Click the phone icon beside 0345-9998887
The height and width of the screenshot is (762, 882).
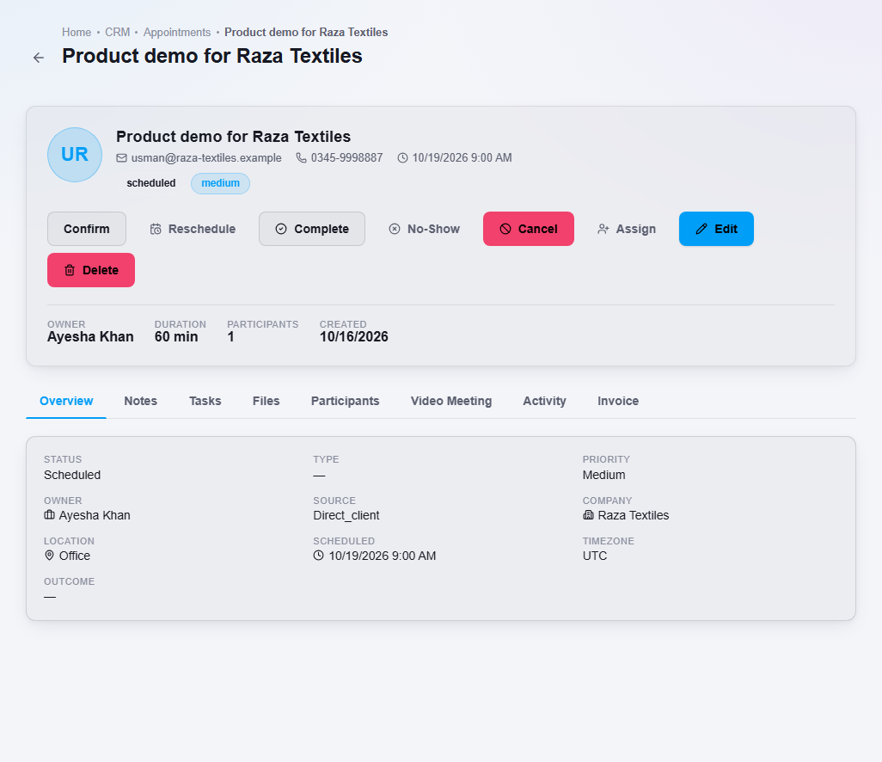pos(302,158)
